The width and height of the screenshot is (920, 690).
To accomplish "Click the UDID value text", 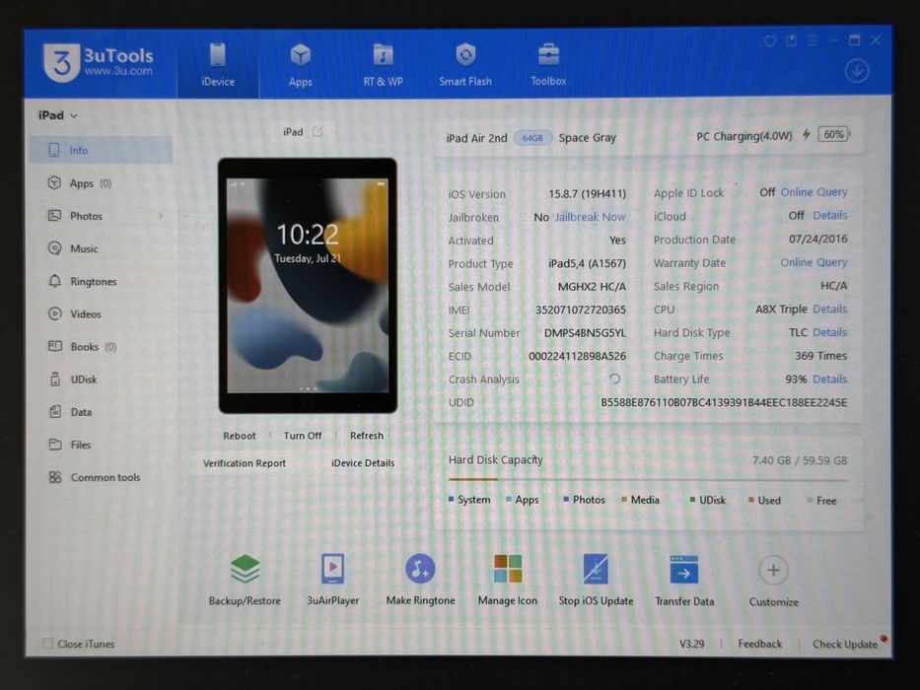I will point(724,402).
